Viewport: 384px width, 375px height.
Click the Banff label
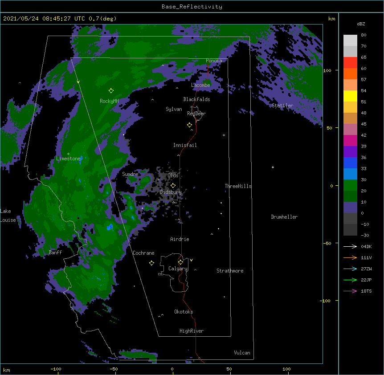click(55, 253)
